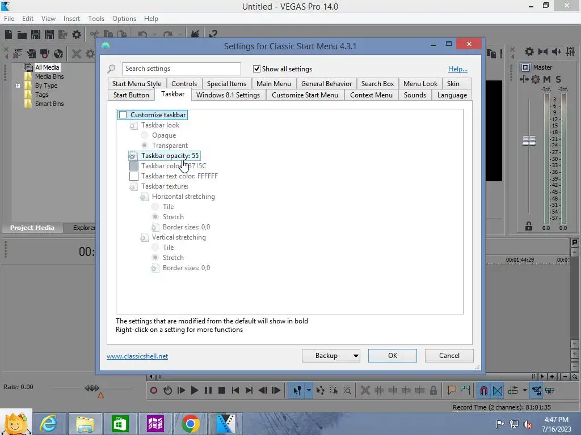Toggle Enable Snapping magnet icon

click(484, 391)
